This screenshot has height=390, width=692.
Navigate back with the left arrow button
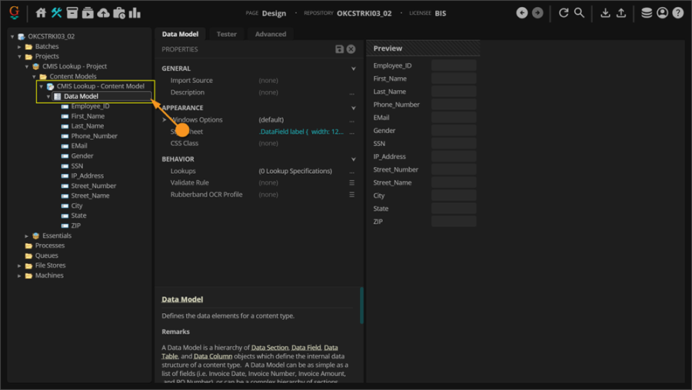tap(522, 13)
